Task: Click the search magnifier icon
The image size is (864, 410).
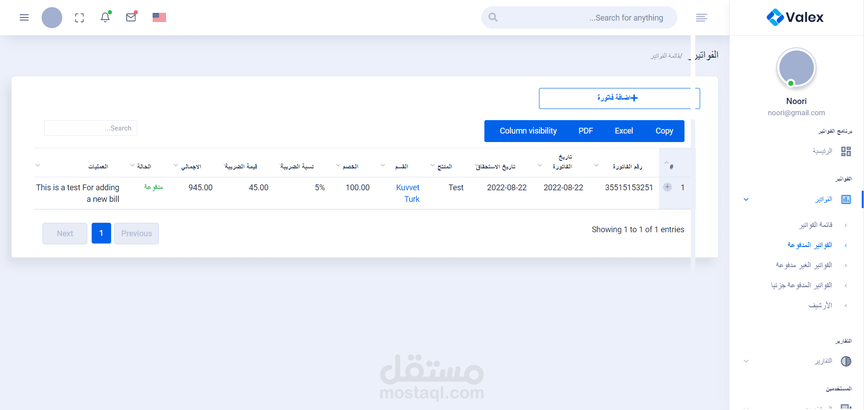Action: coord(493,17)
